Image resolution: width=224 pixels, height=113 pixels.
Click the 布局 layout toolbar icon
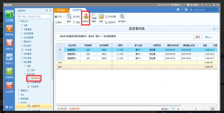[101, 18]
